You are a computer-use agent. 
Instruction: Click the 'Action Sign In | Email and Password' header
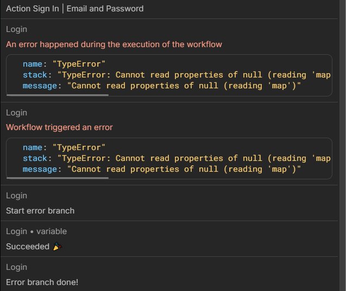[x=75, y=9]
